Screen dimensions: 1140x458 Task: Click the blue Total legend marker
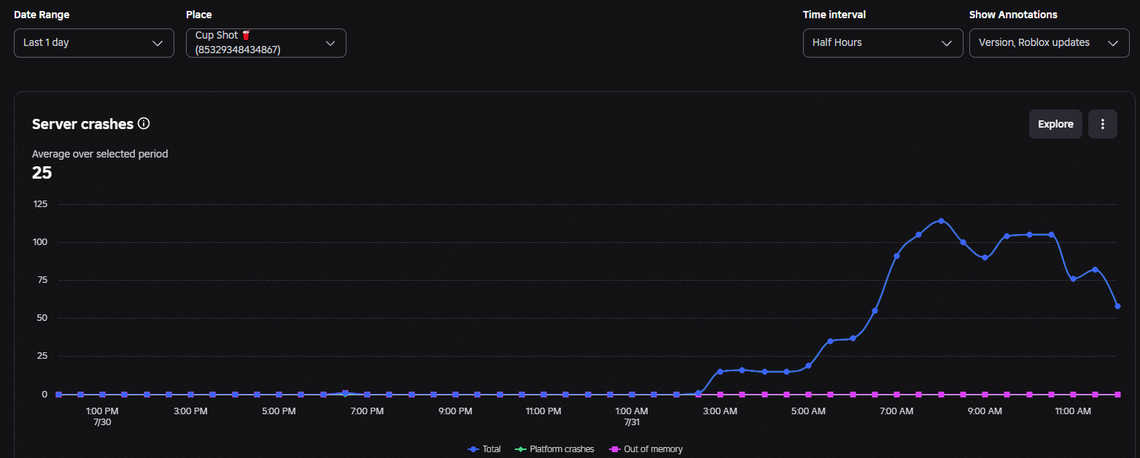coord(473,449)
